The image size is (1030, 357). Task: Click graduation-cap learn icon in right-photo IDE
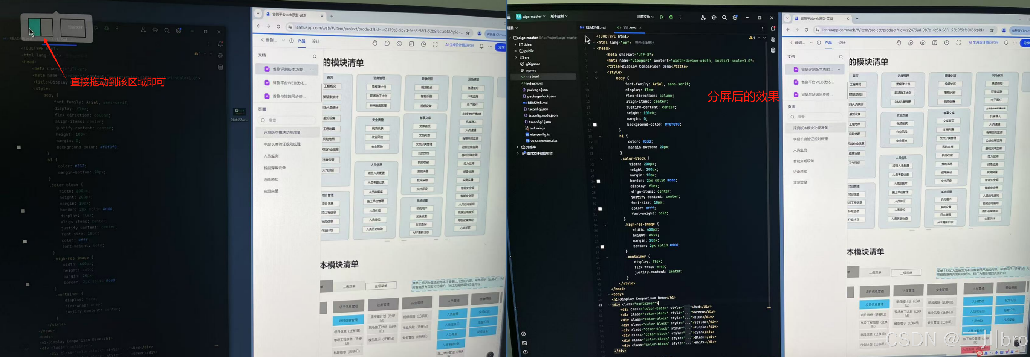(x=714, y=18)
